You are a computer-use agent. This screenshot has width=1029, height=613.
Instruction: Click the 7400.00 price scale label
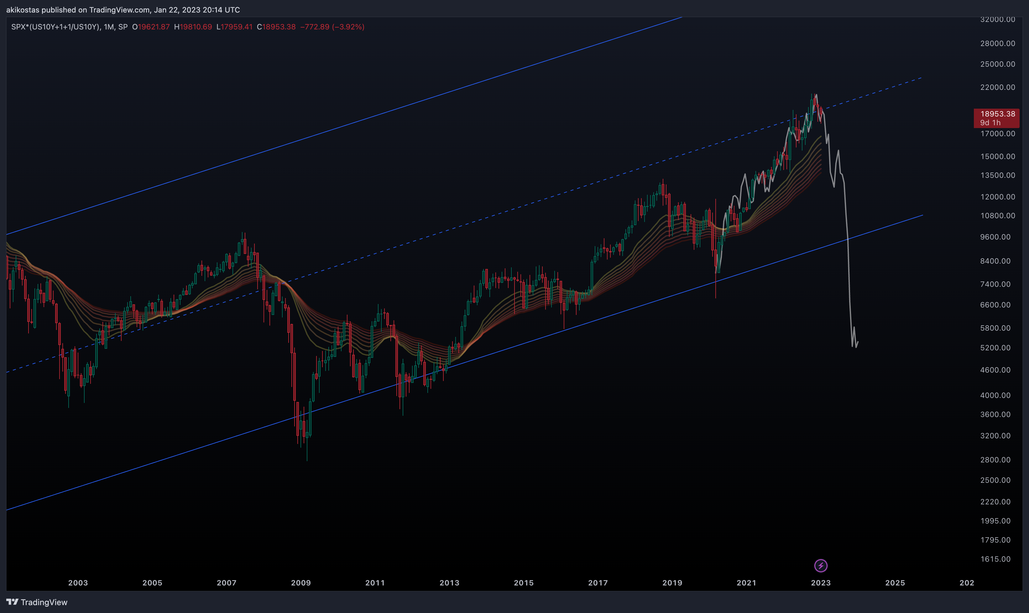(x=995, y=284)
